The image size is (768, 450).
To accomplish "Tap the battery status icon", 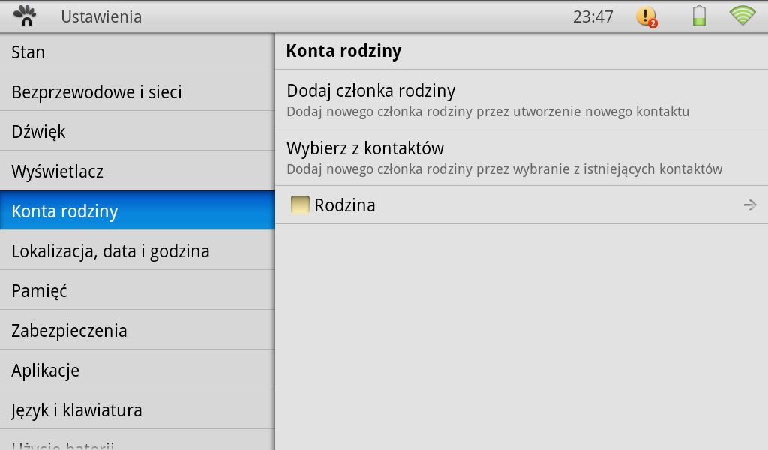I will tap(699, 16).
